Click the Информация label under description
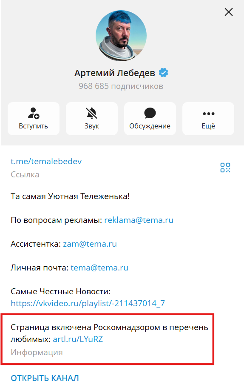Image resolution: width=244 pixels, height=387 pixels. [x=37, y=353]
